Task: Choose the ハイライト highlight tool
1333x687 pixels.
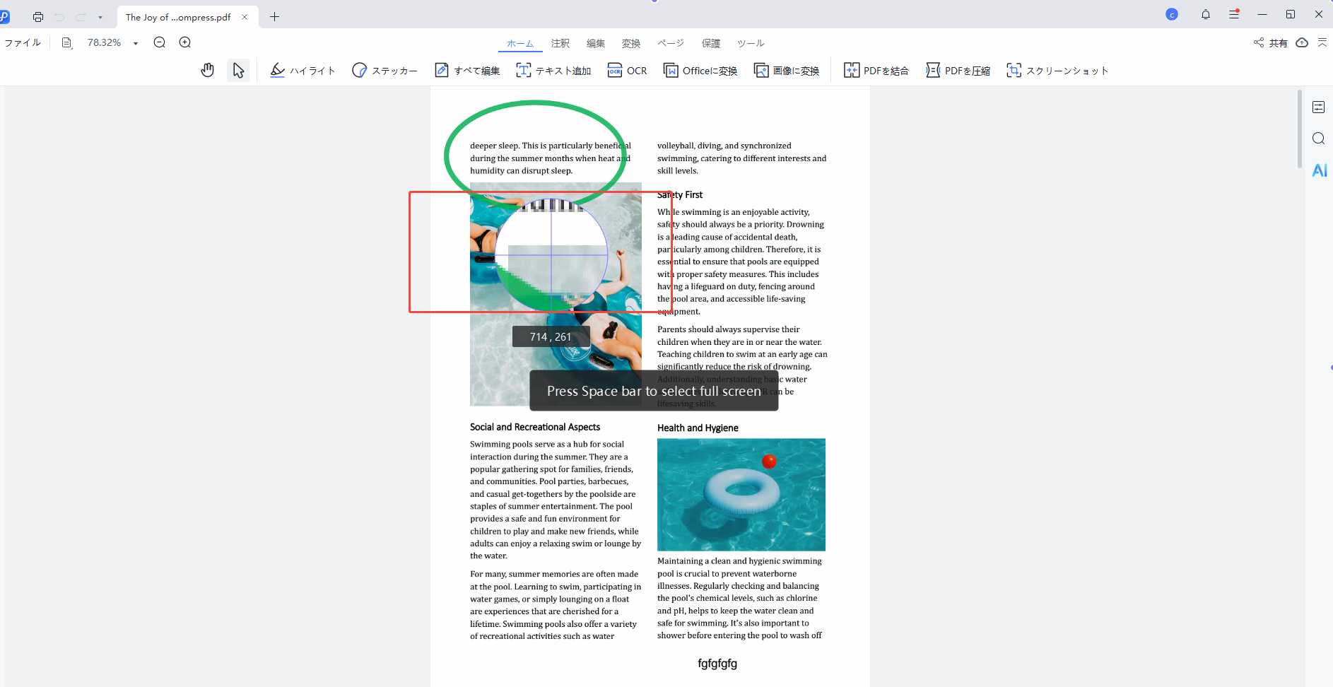Action: click(x=303, y=70)
